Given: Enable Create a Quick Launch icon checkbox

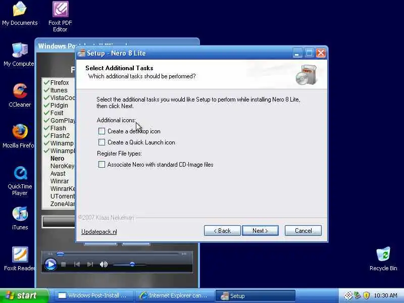Looking at the screenshot, I should (102, 142).
